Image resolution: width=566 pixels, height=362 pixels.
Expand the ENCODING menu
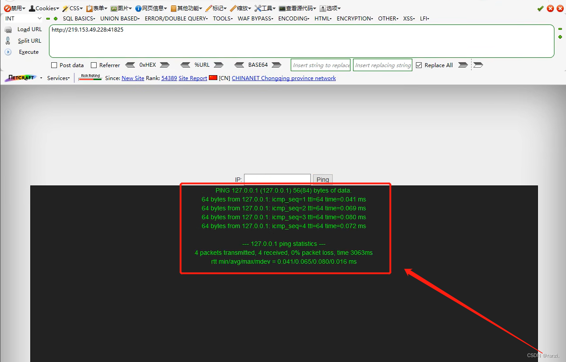coord(294,19)
